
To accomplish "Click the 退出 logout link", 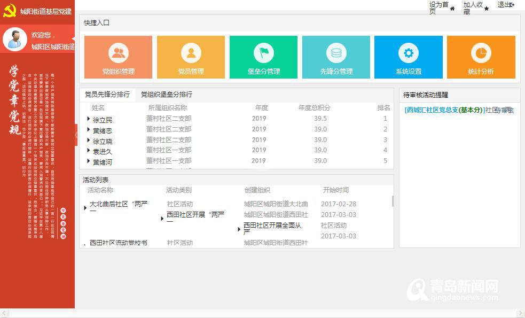I will pos(504,5).
